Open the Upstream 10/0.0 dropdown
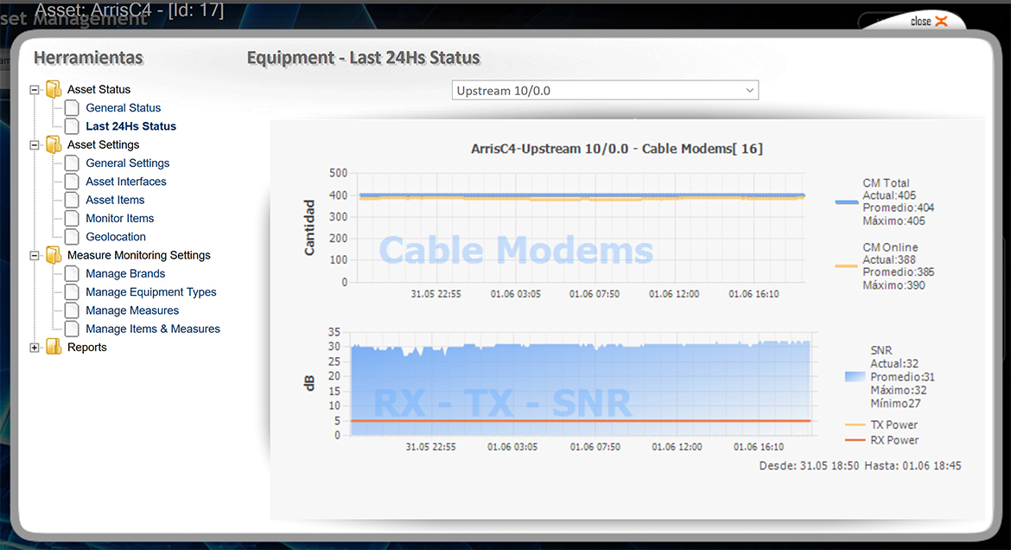 pos(605,91)
